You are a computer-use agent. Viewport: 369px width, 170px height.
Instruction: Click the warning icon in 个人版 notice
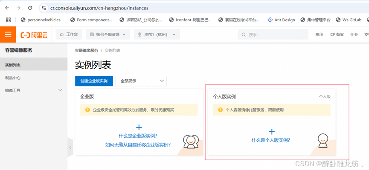[x=220, y=110]
